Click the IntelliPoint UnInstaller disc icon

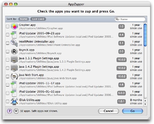tap(14, 43)
